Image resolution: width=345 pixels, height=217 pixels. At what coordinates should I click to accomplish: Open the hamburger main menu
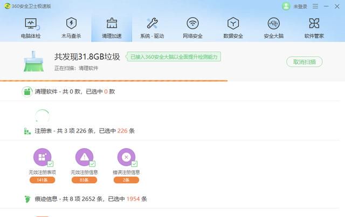(x=315, y=6)
